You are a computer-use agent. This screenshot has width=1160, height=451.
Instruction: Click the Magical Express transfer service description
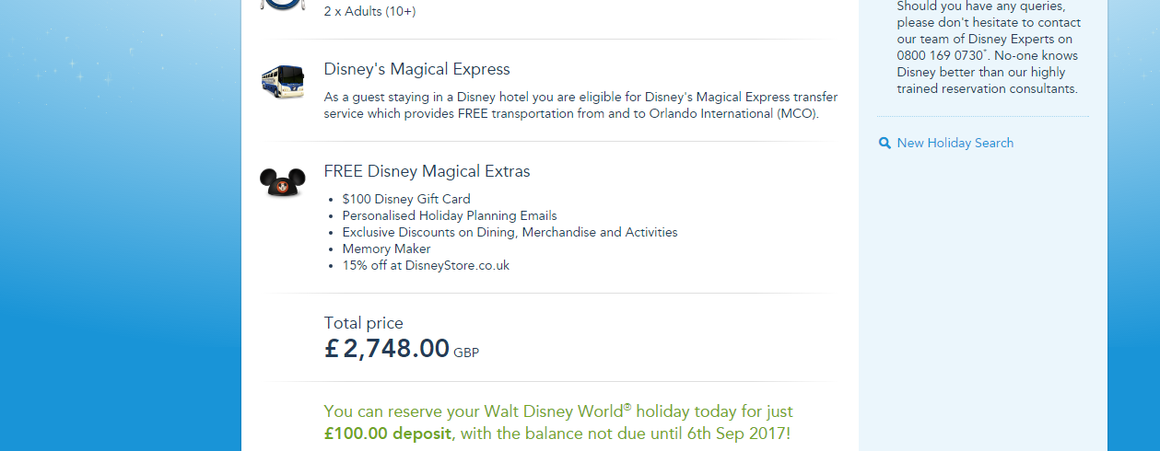coord(580,105)
